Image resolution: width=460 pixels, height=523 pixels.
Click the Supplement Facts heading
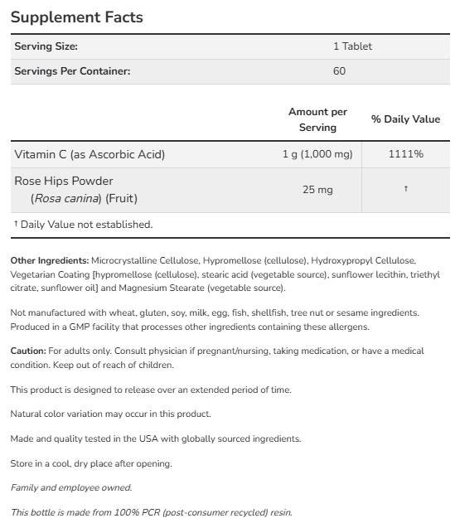77,17
